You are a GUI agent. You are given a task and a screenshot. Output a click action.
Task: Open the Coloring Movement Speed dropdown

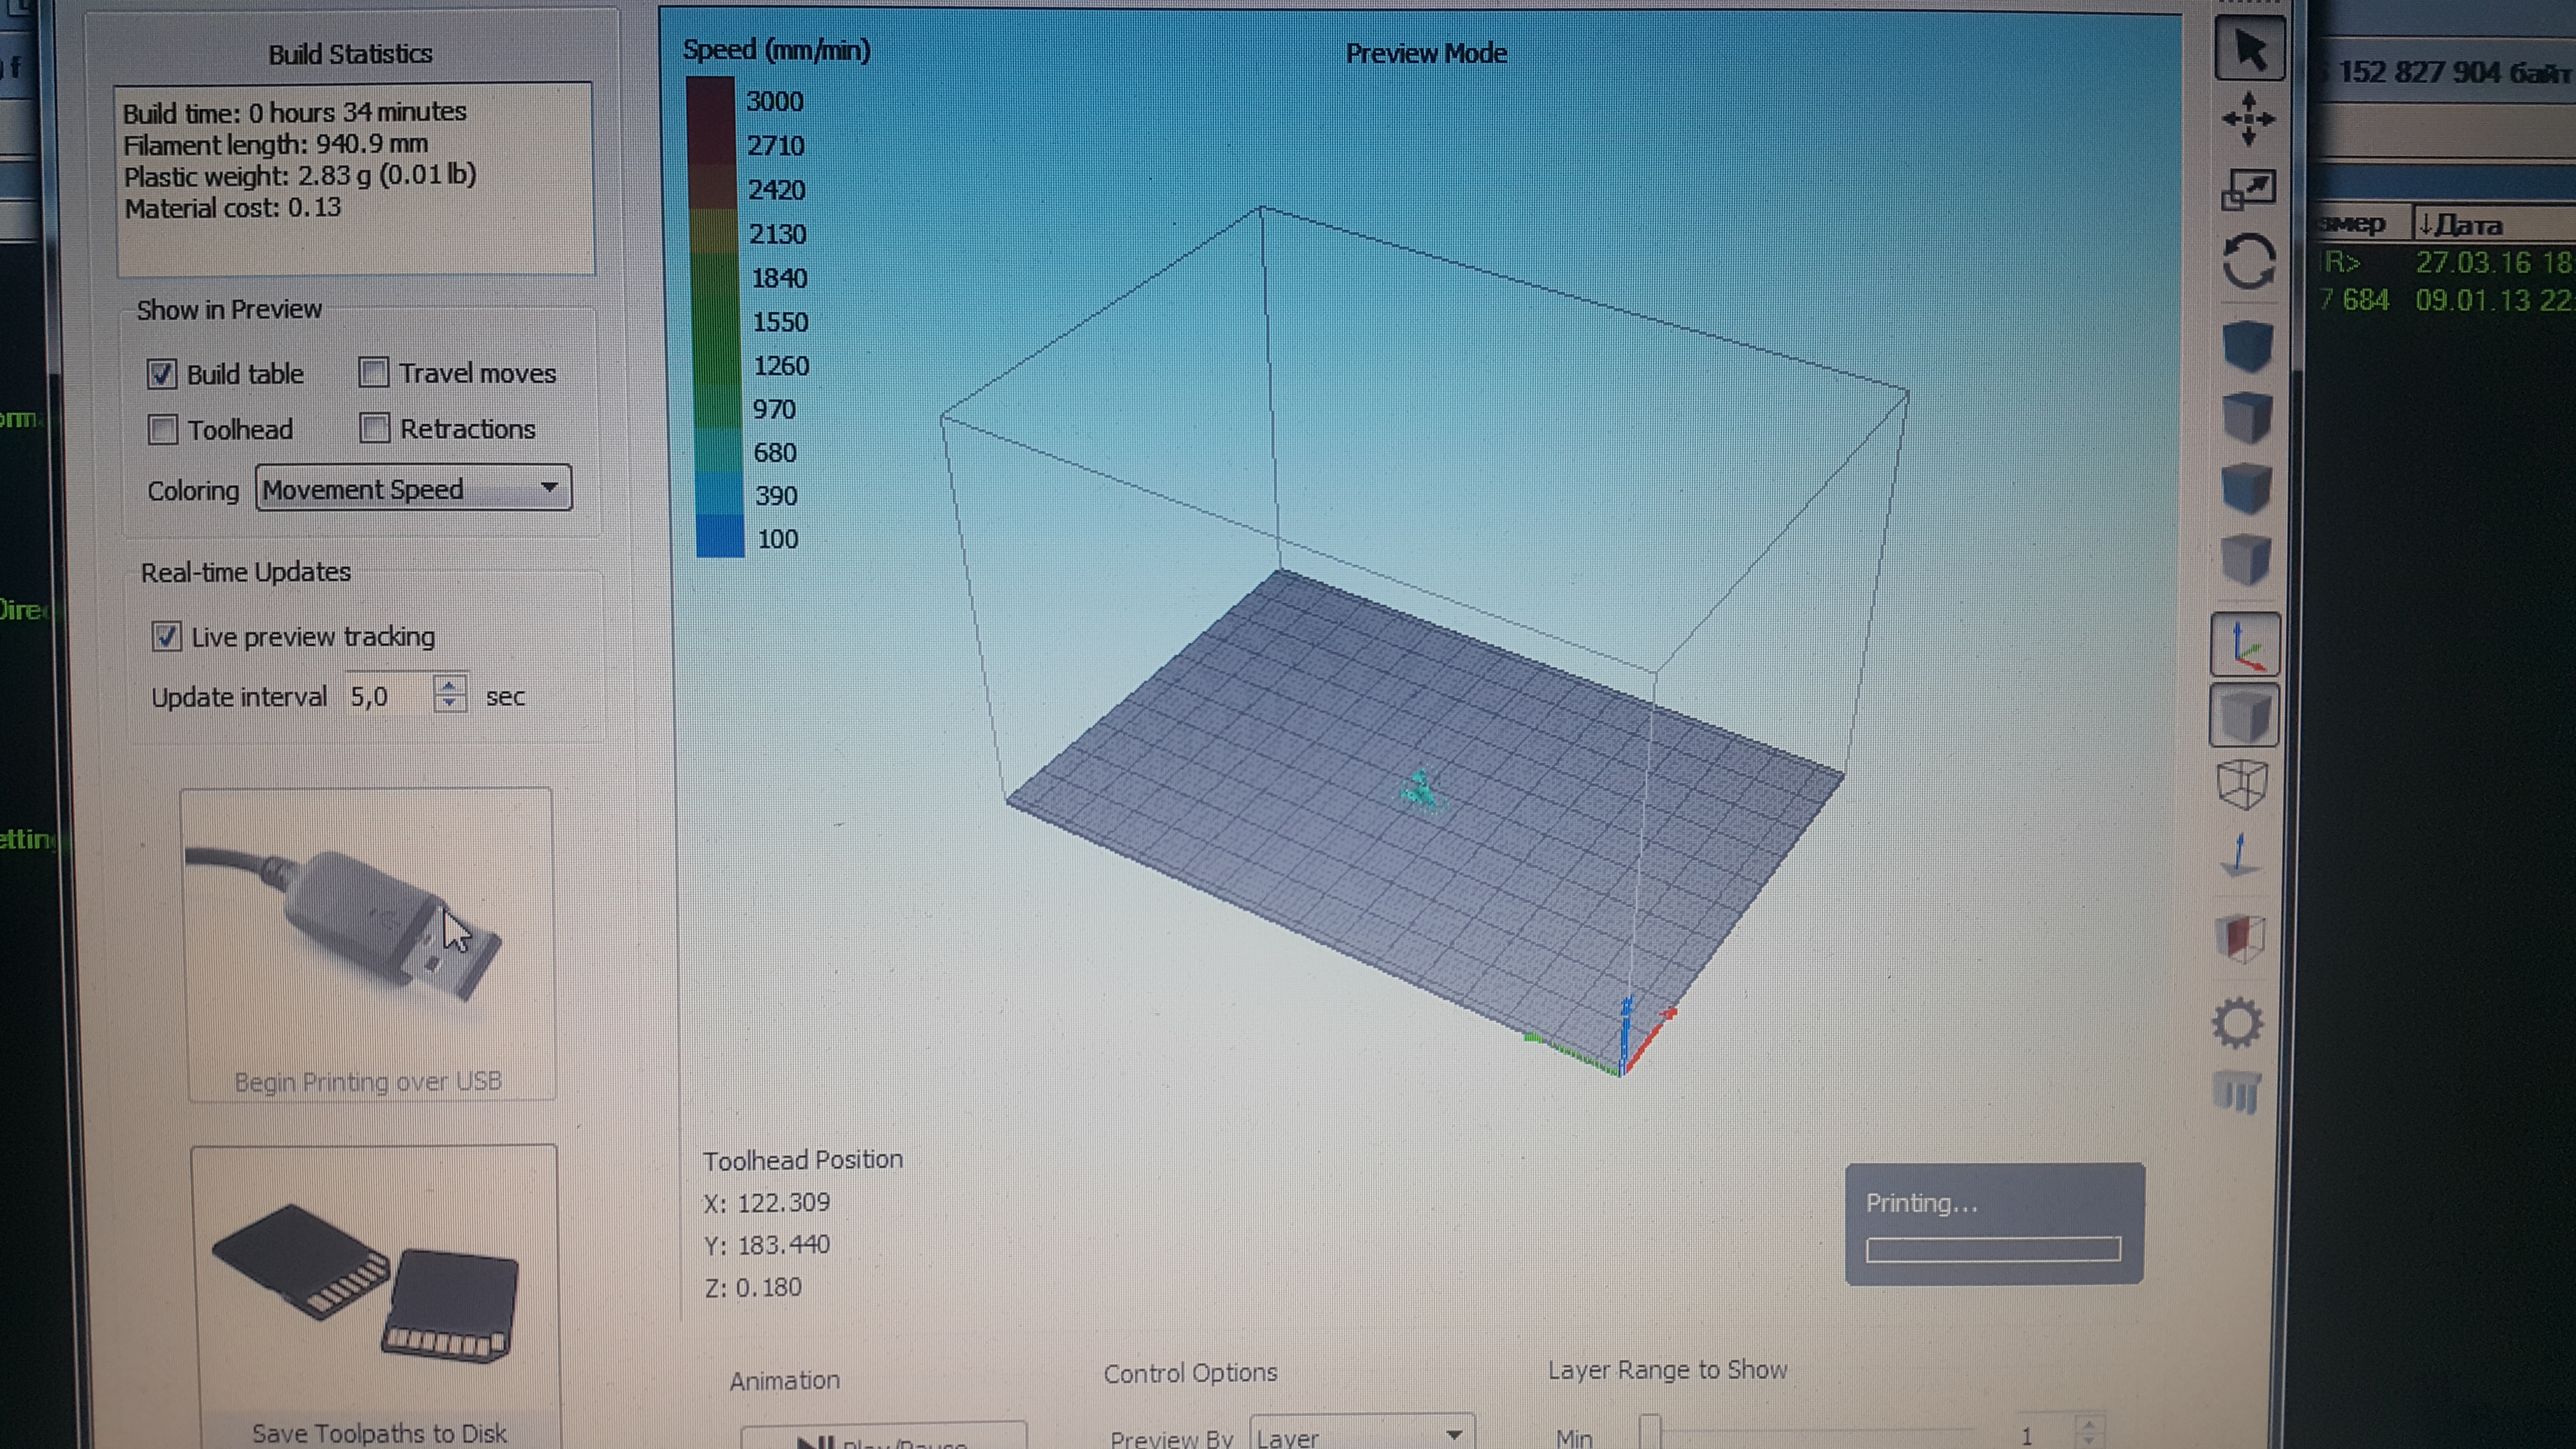[x=413, y=489]
